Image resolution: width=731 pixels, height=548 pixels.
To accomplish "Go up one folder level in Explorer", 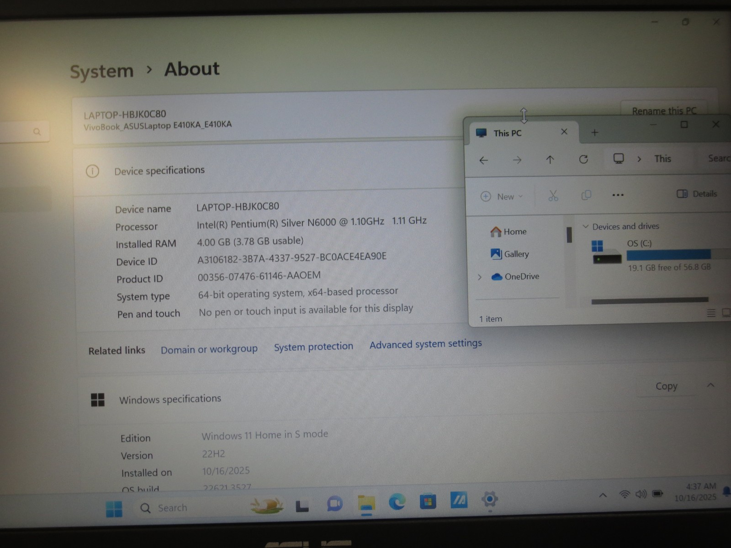I will [x=550, y=159].
